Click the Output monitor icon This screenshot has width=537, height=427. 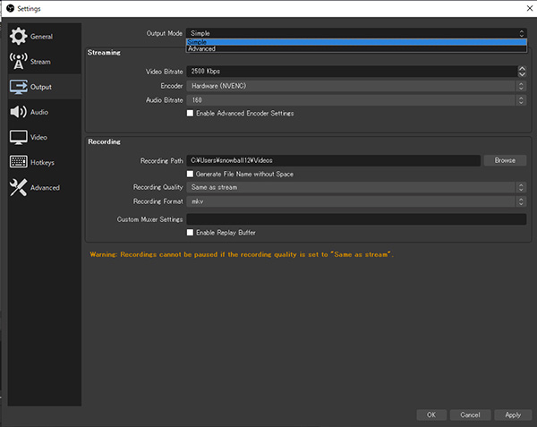[x=19, y=87]
